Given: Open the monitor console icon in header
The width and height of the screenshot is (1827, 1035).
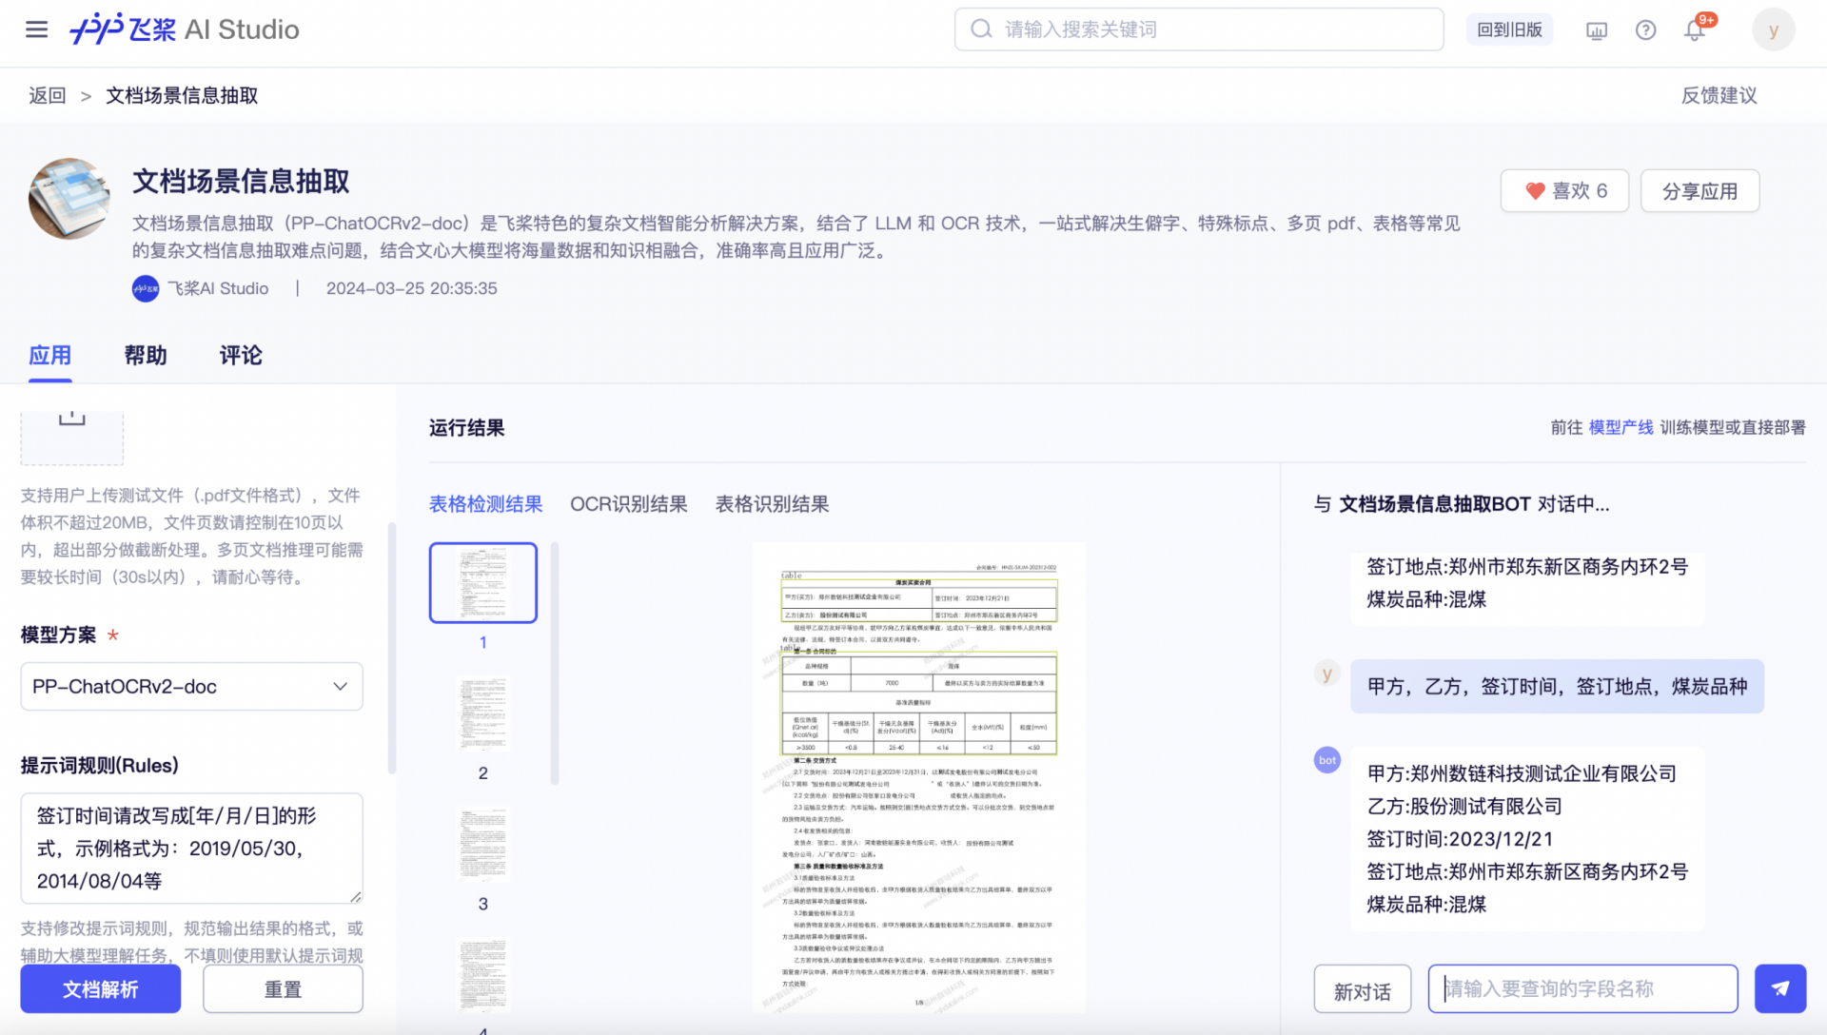Looking at the screenshot, I should click(1597, 30).
